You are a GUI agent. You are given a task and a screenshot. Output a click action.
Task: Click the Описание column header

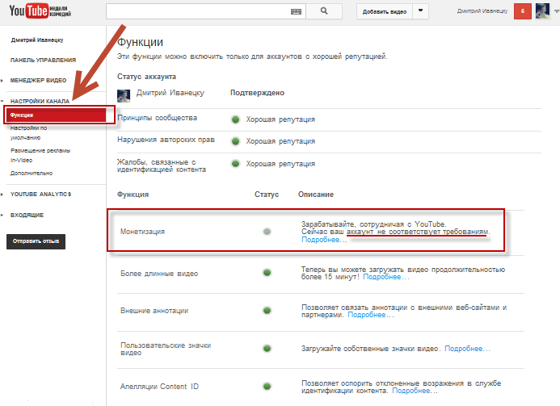tap(316, 195)
